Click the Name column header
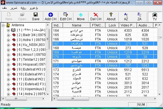Screen dimensions: 163x109 (77, 25)
